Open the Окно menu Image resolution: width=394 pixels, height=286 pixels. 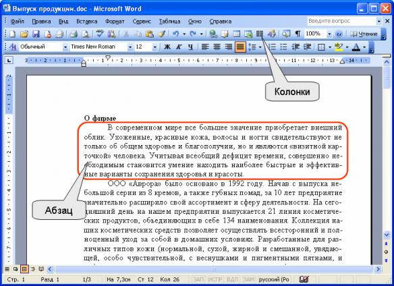195,22
